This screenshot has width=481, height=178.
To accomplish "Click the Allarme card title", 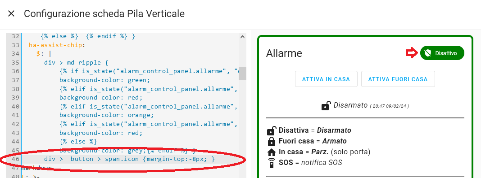I will pos(284,53).
